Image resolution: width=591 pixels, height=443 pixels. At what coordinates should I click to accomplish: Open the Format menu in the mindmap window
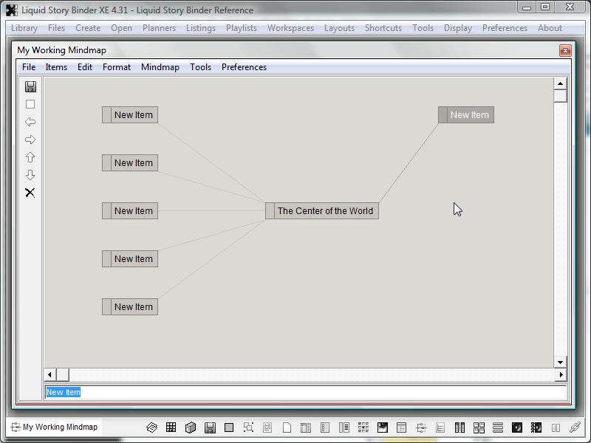tap(117, 67)
